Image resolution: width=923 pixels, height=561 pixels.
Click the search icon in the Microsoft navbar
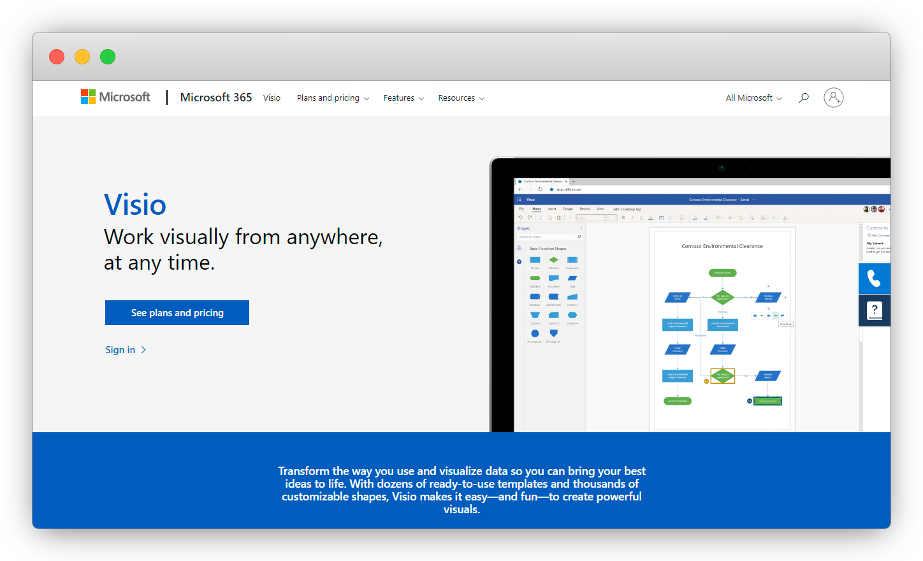[803, 98]
